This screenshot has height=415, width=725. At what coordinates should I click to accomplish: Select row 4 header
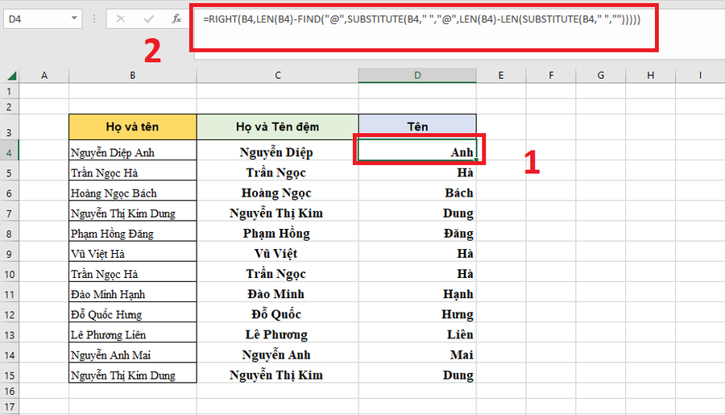[x=9, y=152]
